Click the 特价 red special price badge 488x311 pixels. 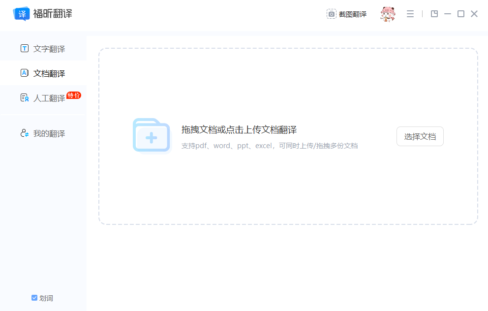(x=73, y=95)
